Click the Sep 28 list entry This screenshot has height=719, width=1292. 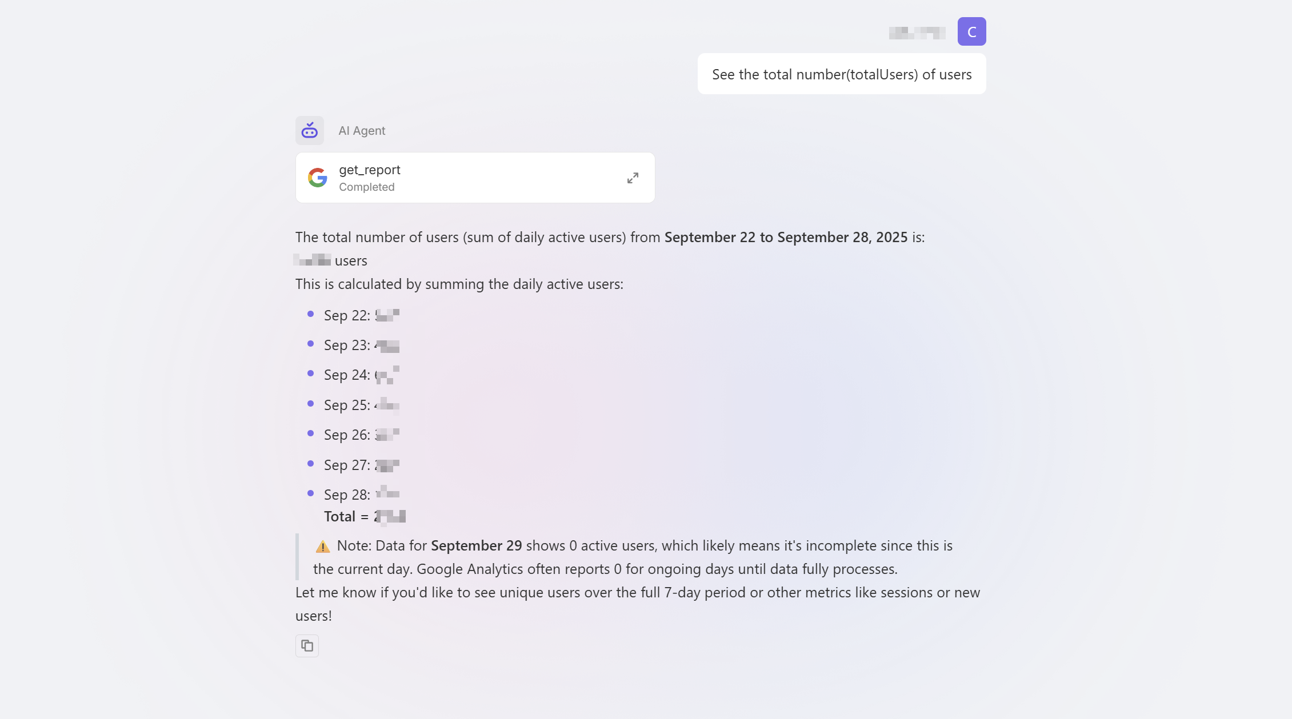[x=361, y=495]
